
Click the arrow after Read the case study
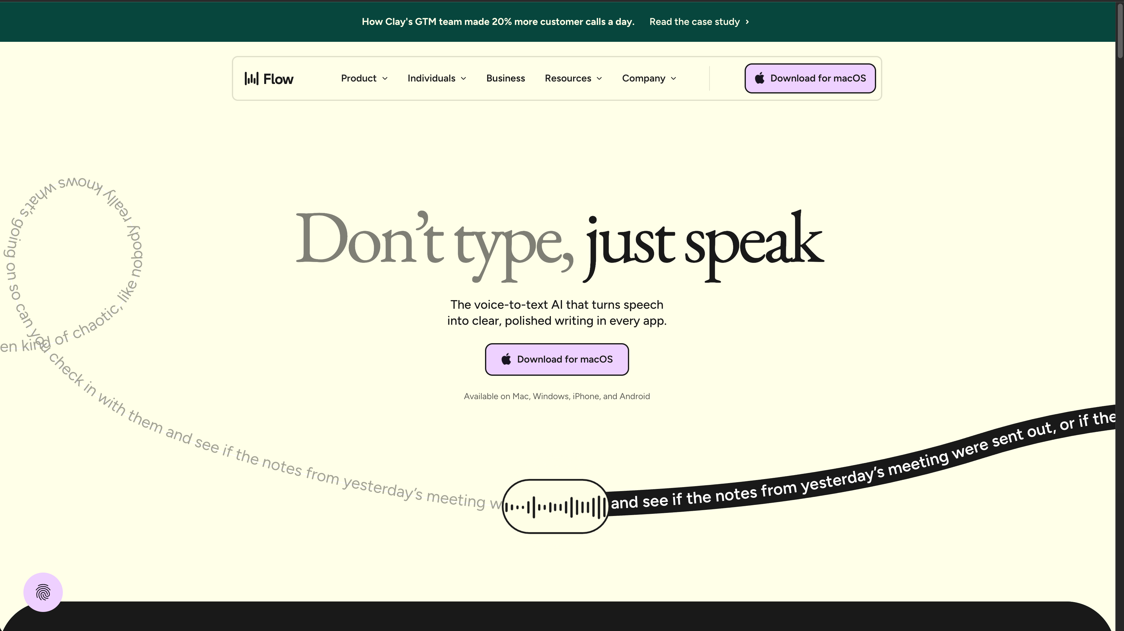click(x=747, y=22)
